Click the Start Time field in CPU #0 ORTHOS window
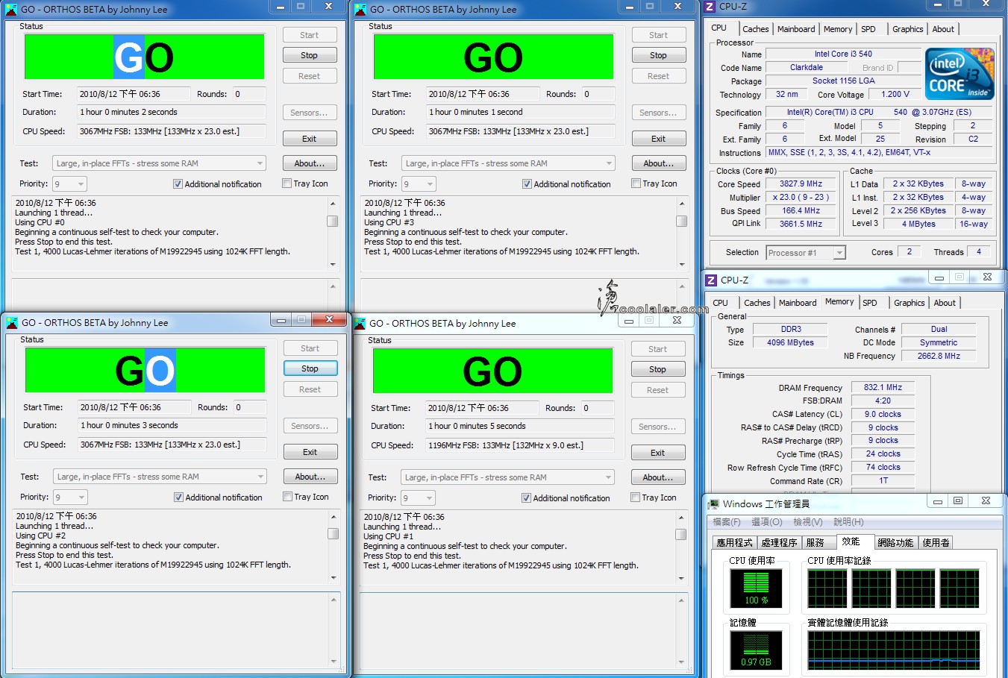This screenshot has width=1008, height=678. (x=133, y=94)
